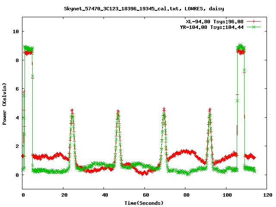Viewport: 276px width, 207px height.
Task: Click the y-axis tick label 0
Action: [17, 175]
